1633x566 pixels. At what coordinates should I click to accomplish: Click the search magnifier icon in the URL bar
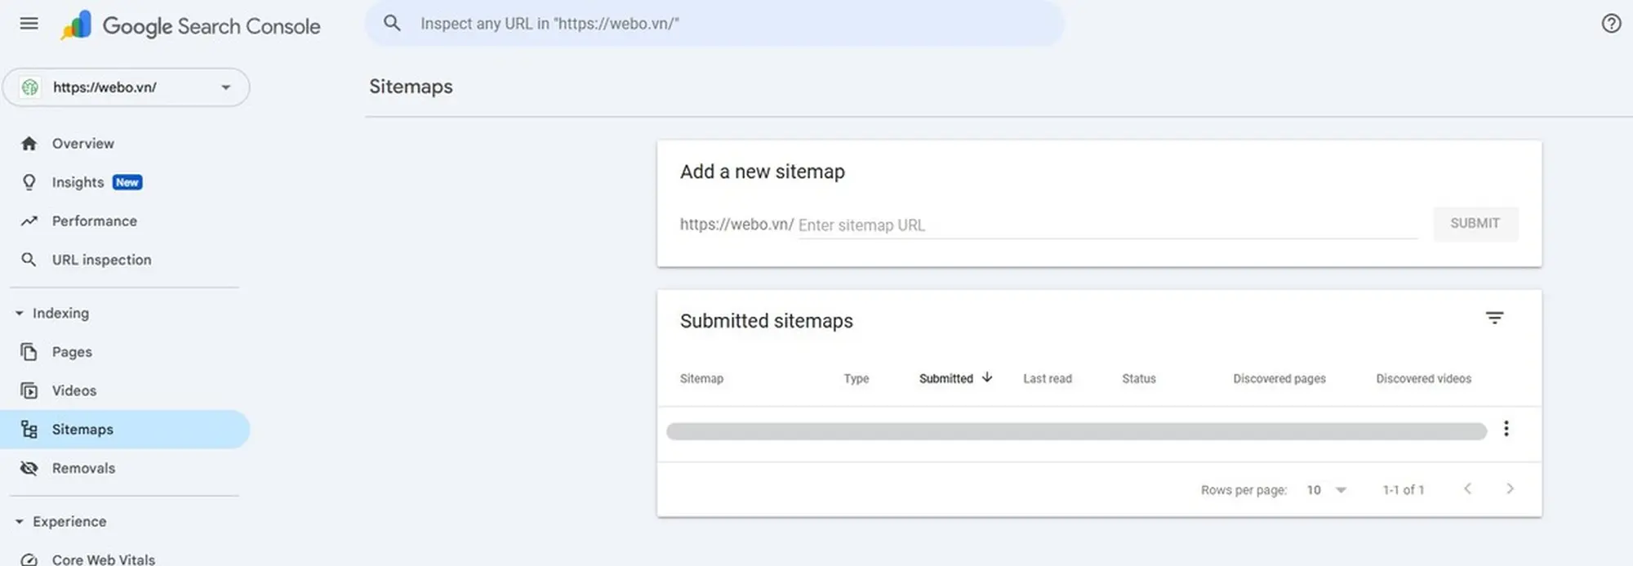point(392,24)
